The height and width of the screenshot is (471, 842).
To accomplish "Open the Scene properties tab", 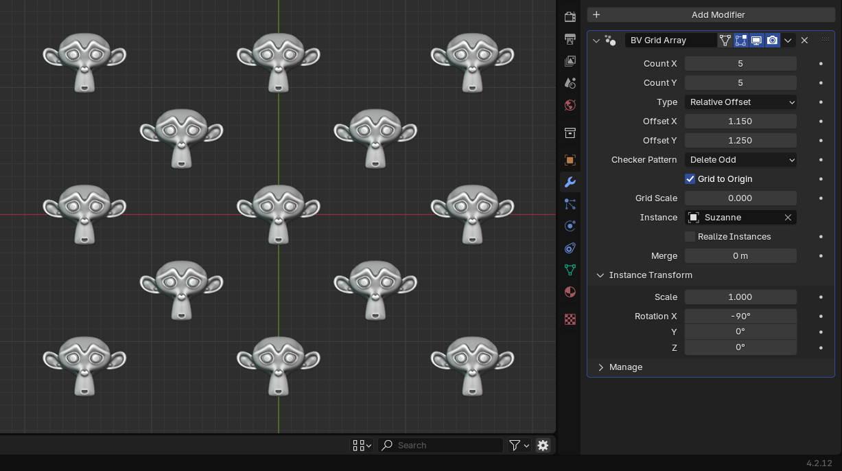I will tap(570, 83).
